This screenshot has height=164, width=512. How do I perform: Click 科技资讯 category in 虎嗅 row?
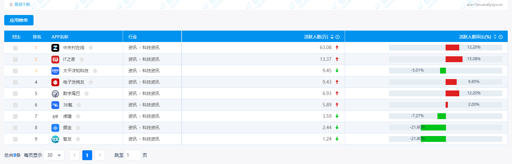point(151,116)
